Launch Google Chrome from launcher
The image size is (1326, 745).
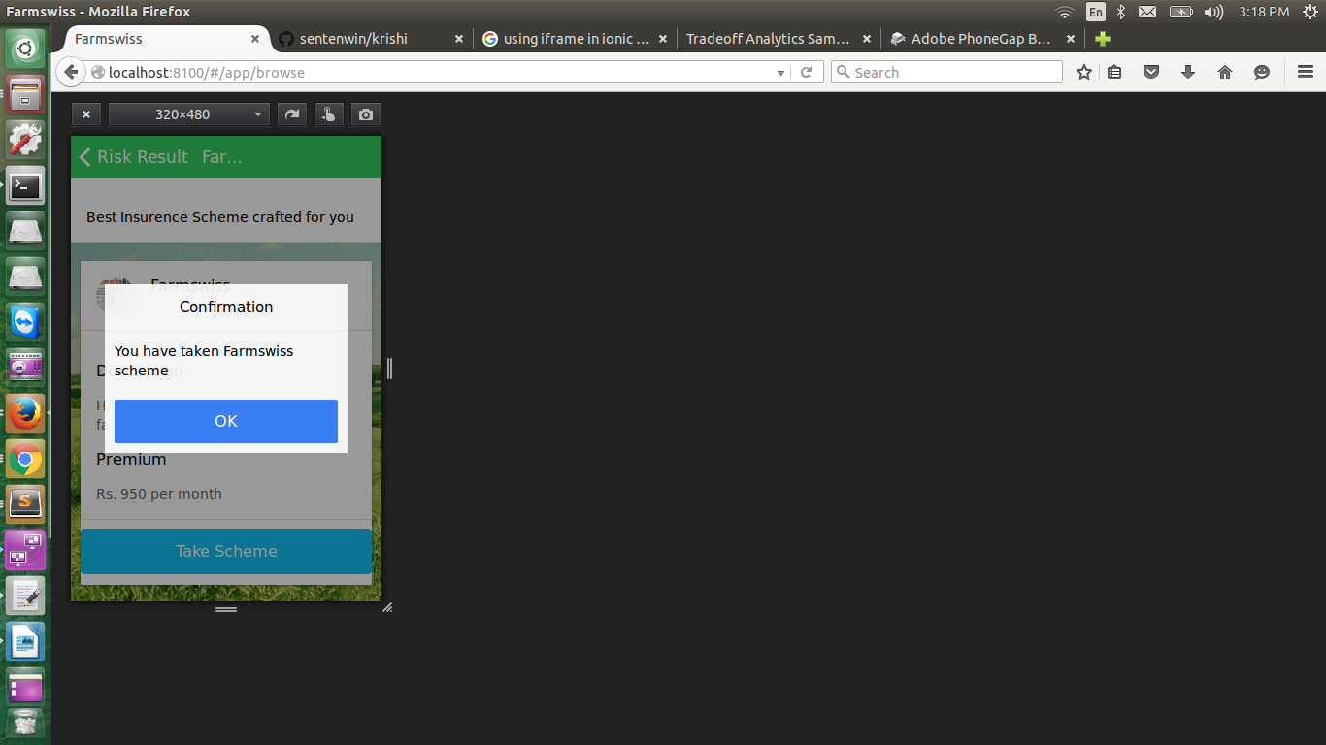[x=25, y=459]
